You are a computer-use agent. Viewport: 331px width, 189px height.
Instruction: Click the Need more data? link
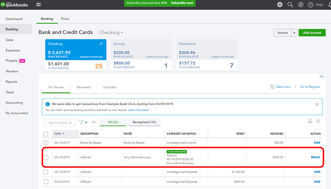(x=138, y=110)
